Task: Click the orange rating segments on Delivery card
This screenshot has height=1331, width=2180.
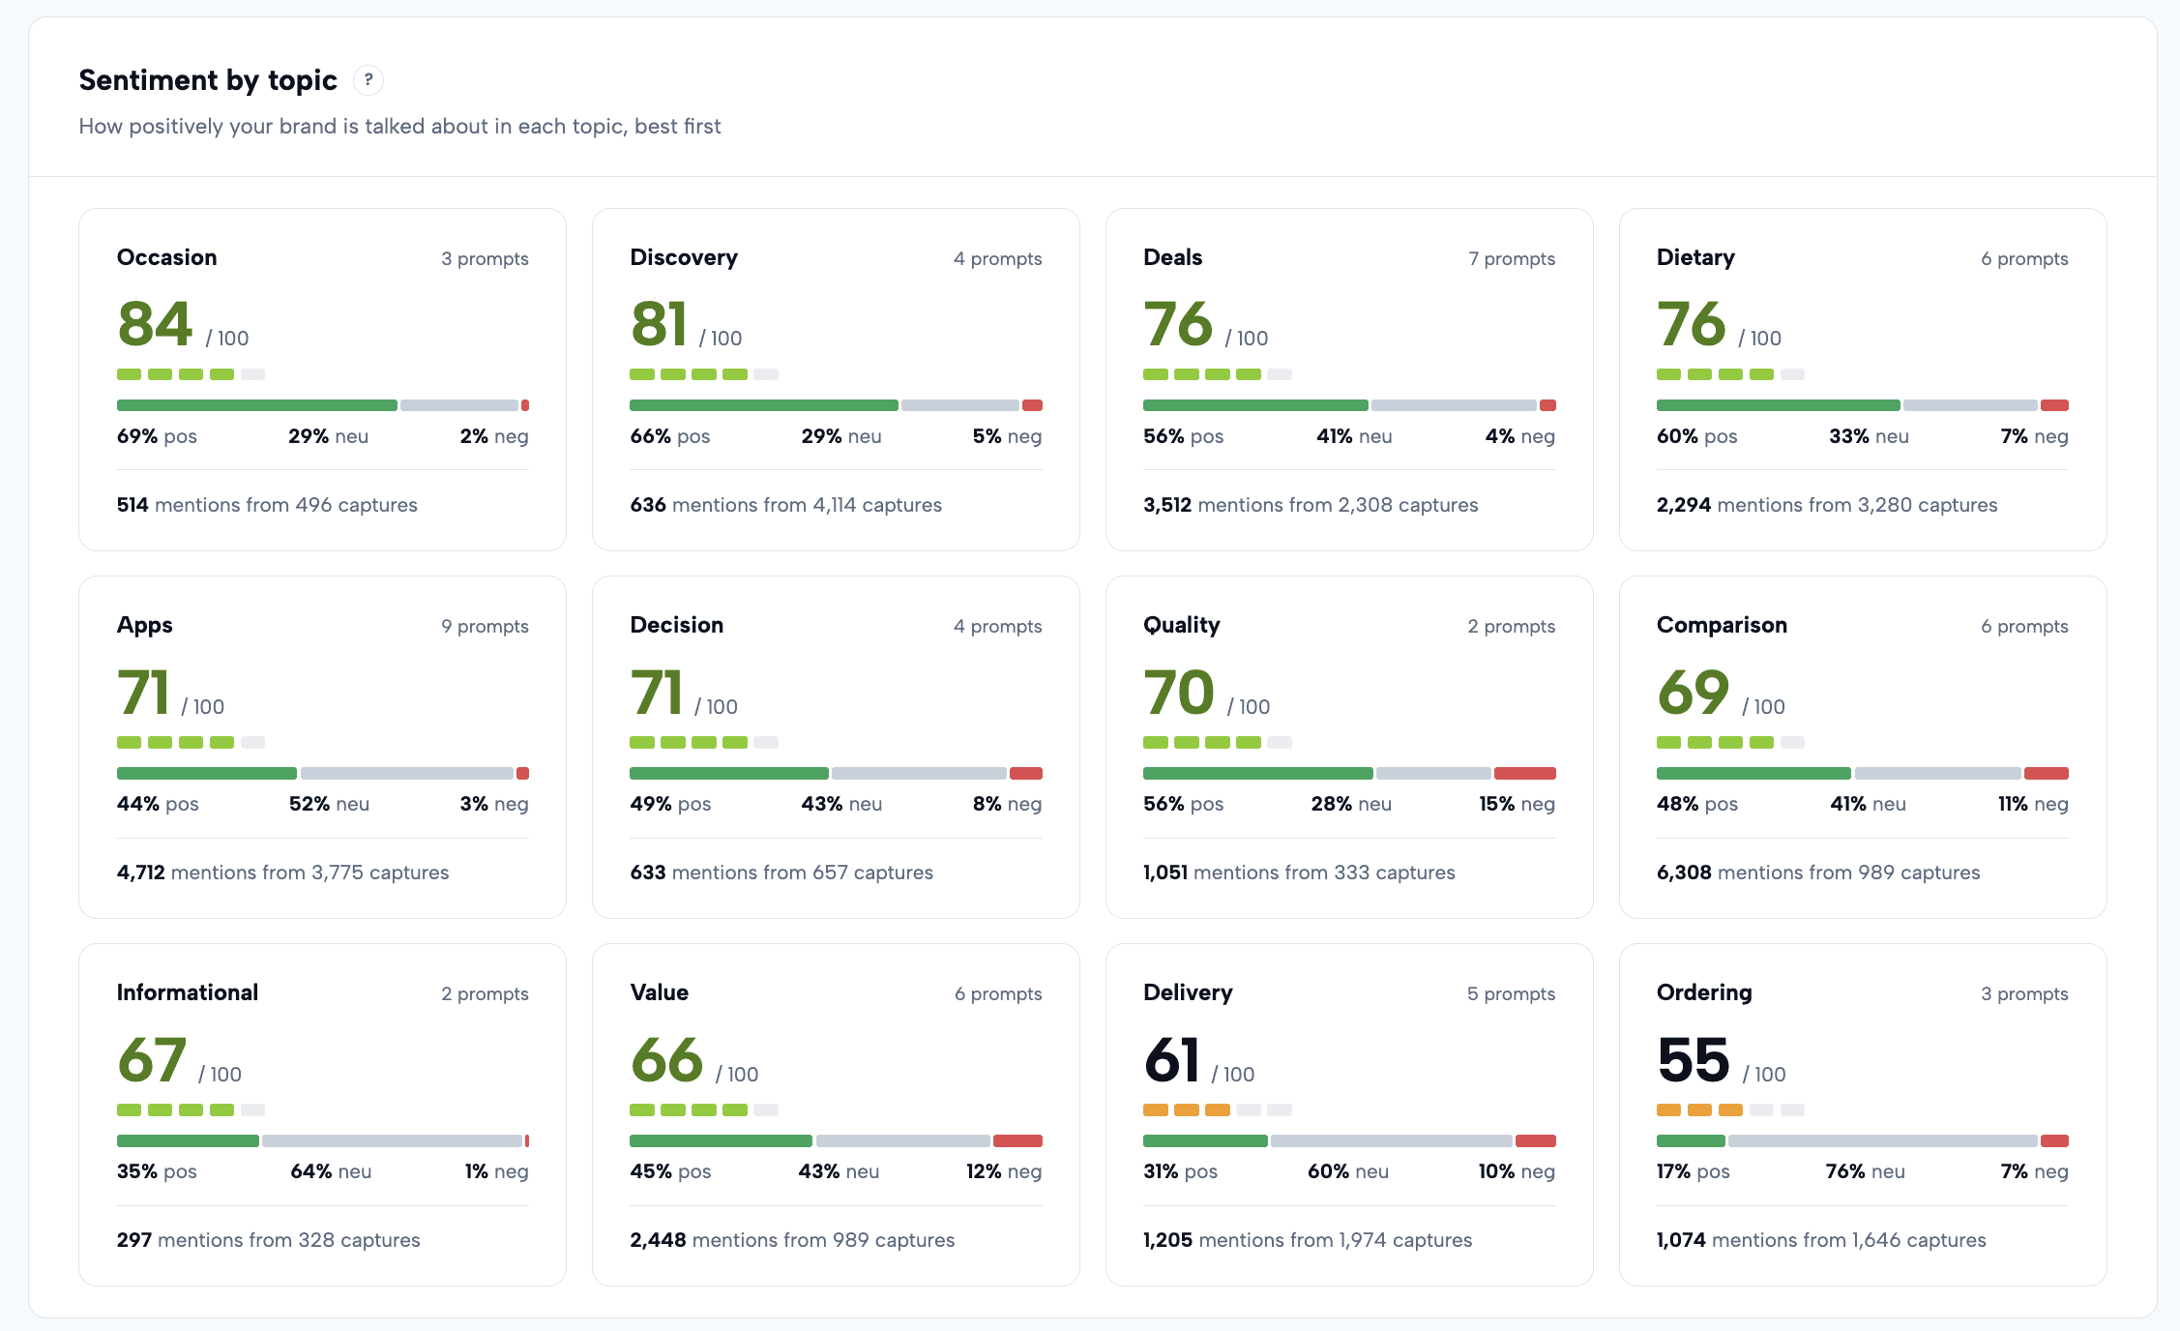Action: [x=1187, y=1109]
